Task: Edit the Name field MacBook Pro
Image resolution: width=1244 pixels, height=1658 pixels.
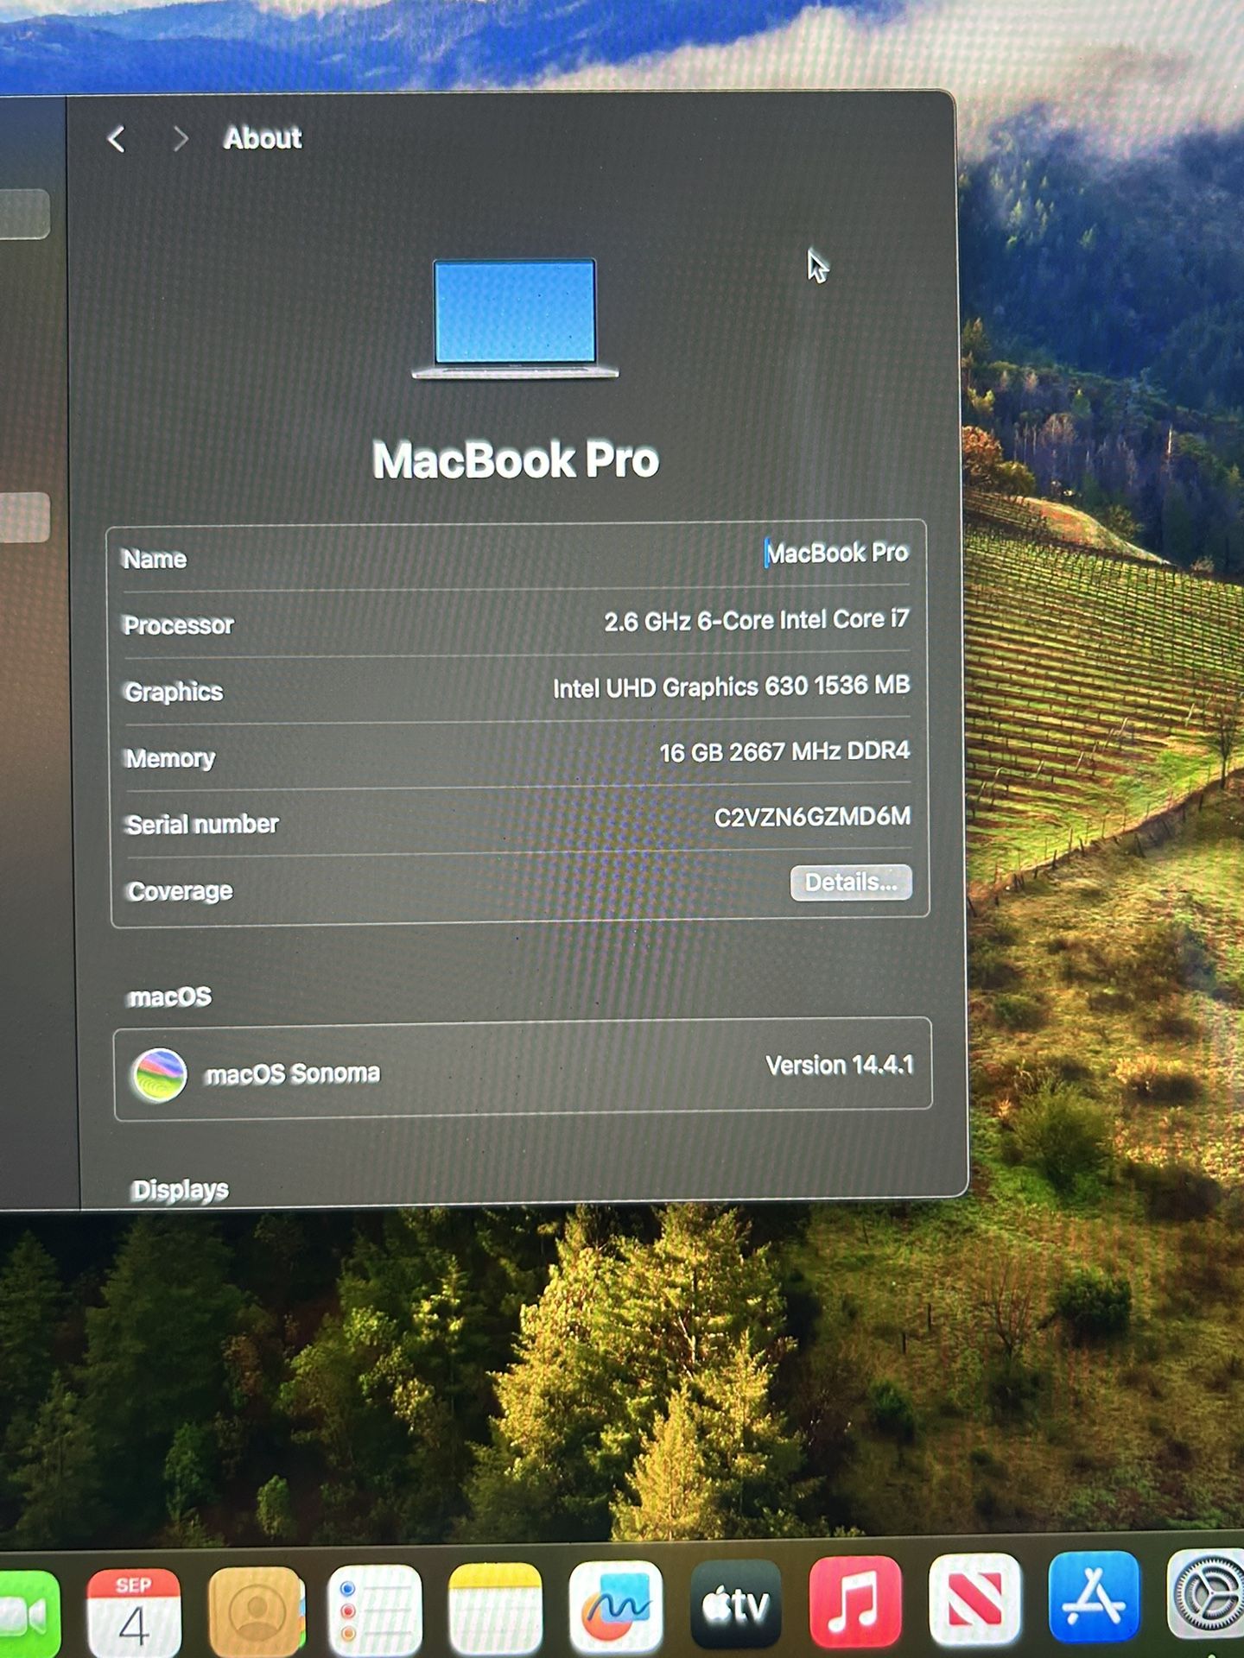Action: (x=836, y=553)
